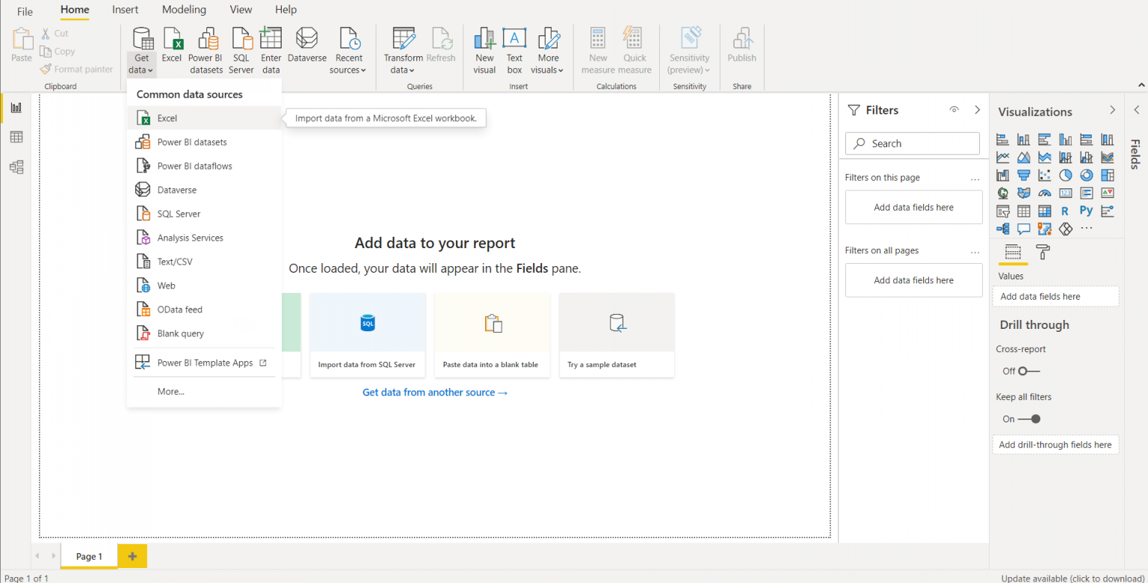Add a map visual to the report

click(1002, 192)
